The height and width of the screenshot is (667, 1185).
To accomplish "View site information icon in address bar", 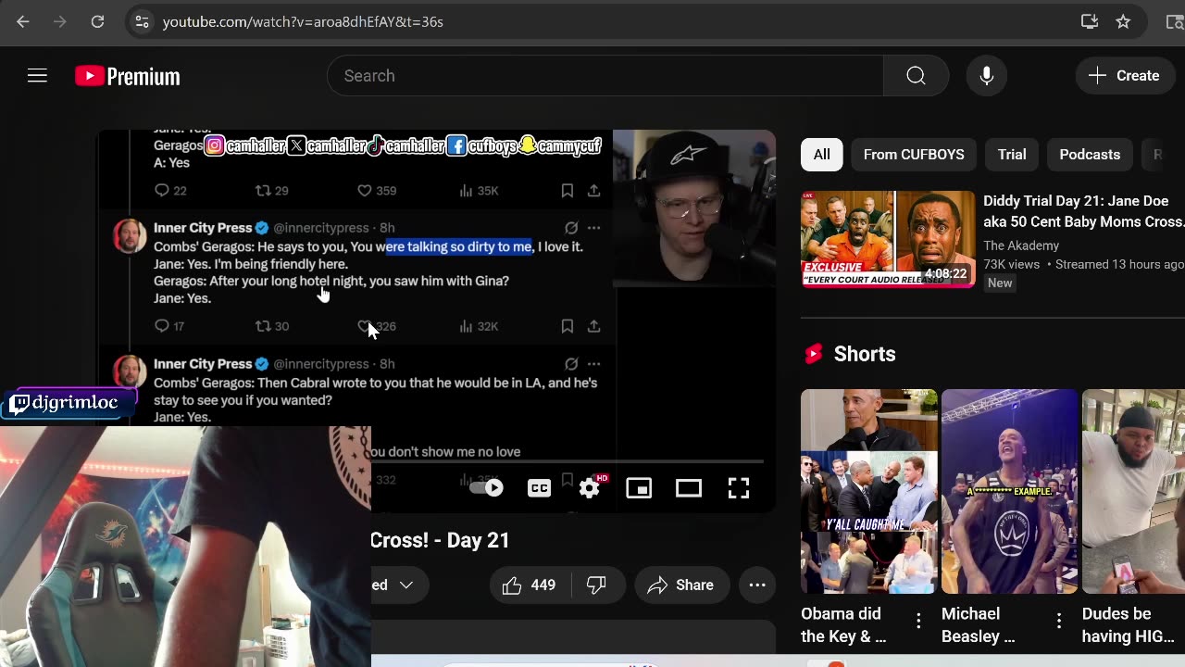I will (142, 21).
